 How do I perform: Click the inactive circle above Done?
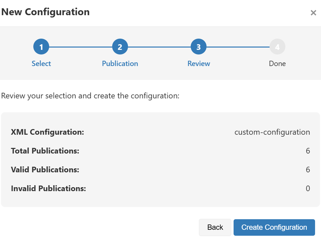(277, 46)
